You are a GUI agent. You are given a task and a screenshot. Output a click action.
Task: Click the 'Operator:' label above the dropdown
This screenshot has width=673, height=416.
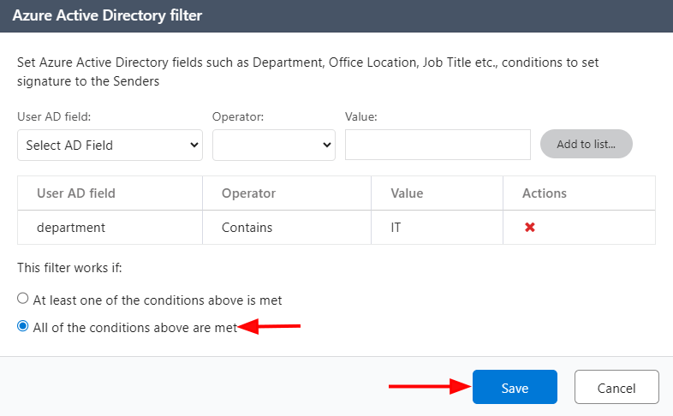tap(238, 116)
